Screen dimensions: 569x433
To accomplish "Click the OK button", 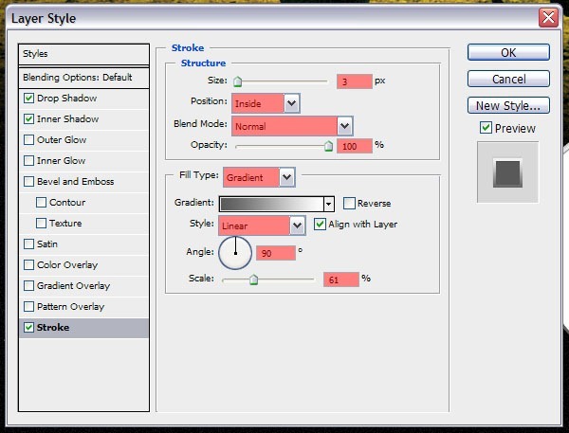I will coord(508,53).
